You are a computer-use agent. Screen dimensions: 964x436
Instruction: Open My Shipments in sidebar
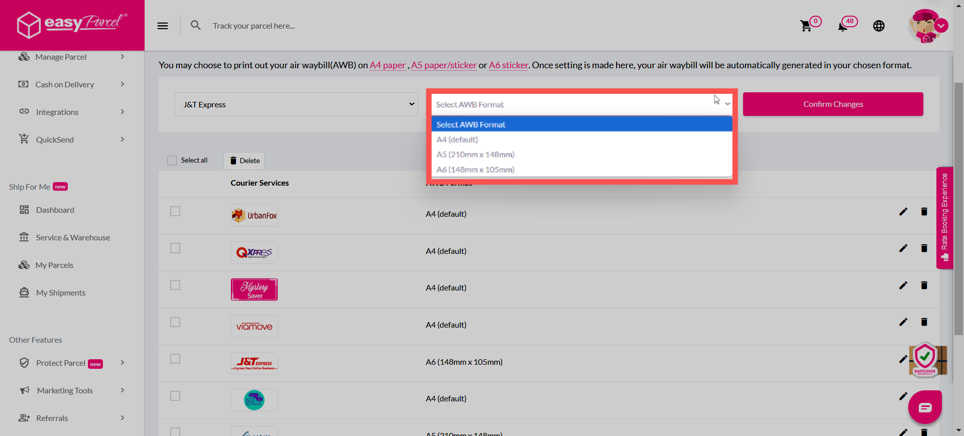[60, 293]
